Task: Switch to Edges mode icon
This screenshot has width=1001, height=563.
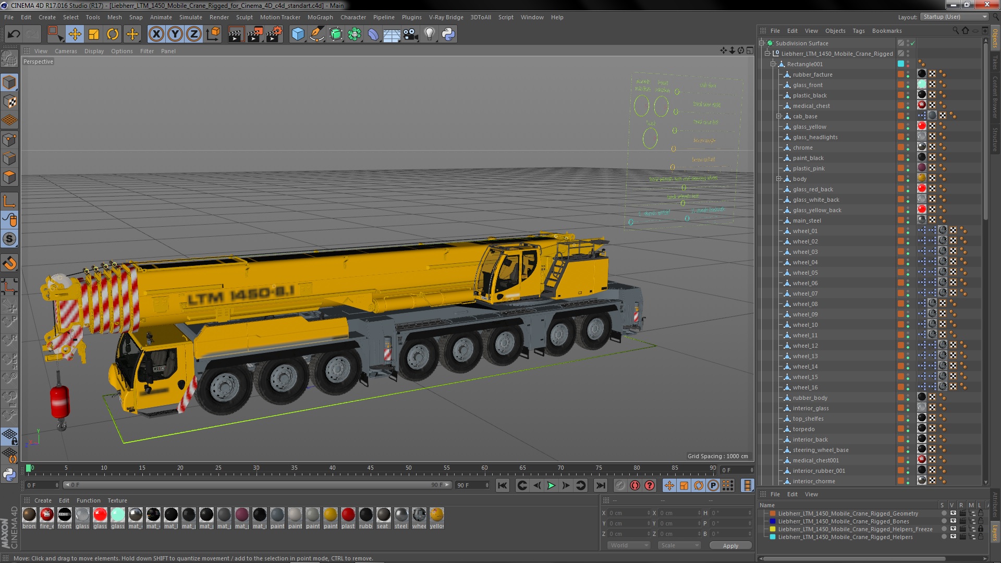Action: click(9, 158)
